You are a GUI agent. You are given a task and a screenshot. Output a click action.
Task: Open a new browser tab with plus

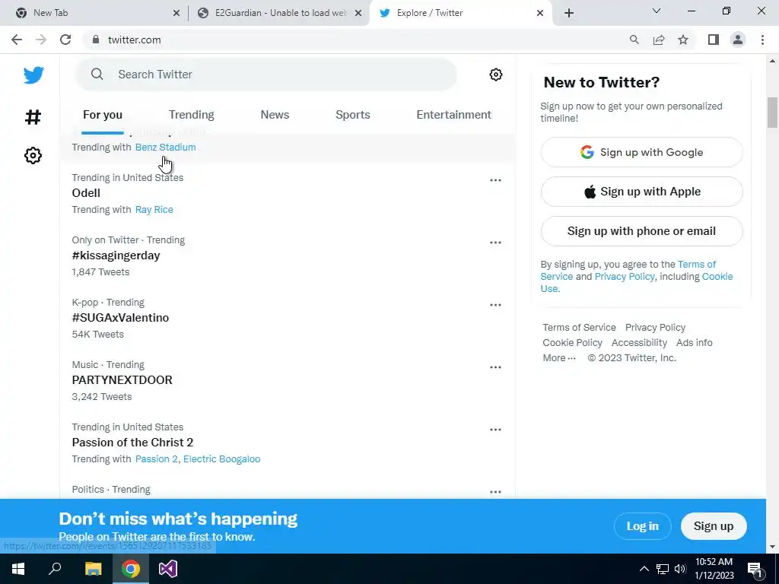(569, 13)
